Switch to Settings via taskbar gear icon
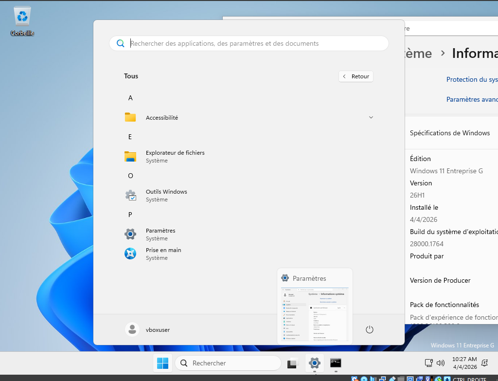 315,363
